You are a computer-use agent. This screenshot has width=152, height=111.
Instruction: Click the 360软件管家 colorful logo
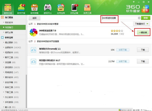(145, 9)
